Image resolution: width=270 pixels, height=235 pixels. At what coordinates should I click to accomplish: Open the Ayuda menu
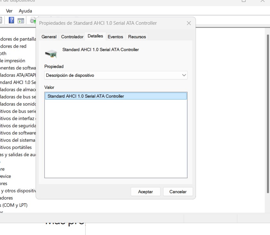(25, 11)
